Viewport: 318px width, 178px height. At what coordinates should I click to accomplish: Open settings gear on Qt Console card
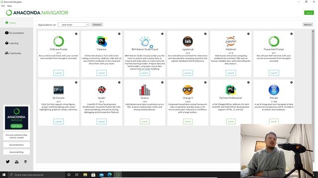tap(76, 83)
